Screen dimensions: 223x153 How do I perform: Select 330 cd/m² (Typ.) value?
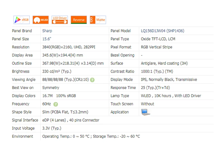pyautogui.click(x=57, y=71)
